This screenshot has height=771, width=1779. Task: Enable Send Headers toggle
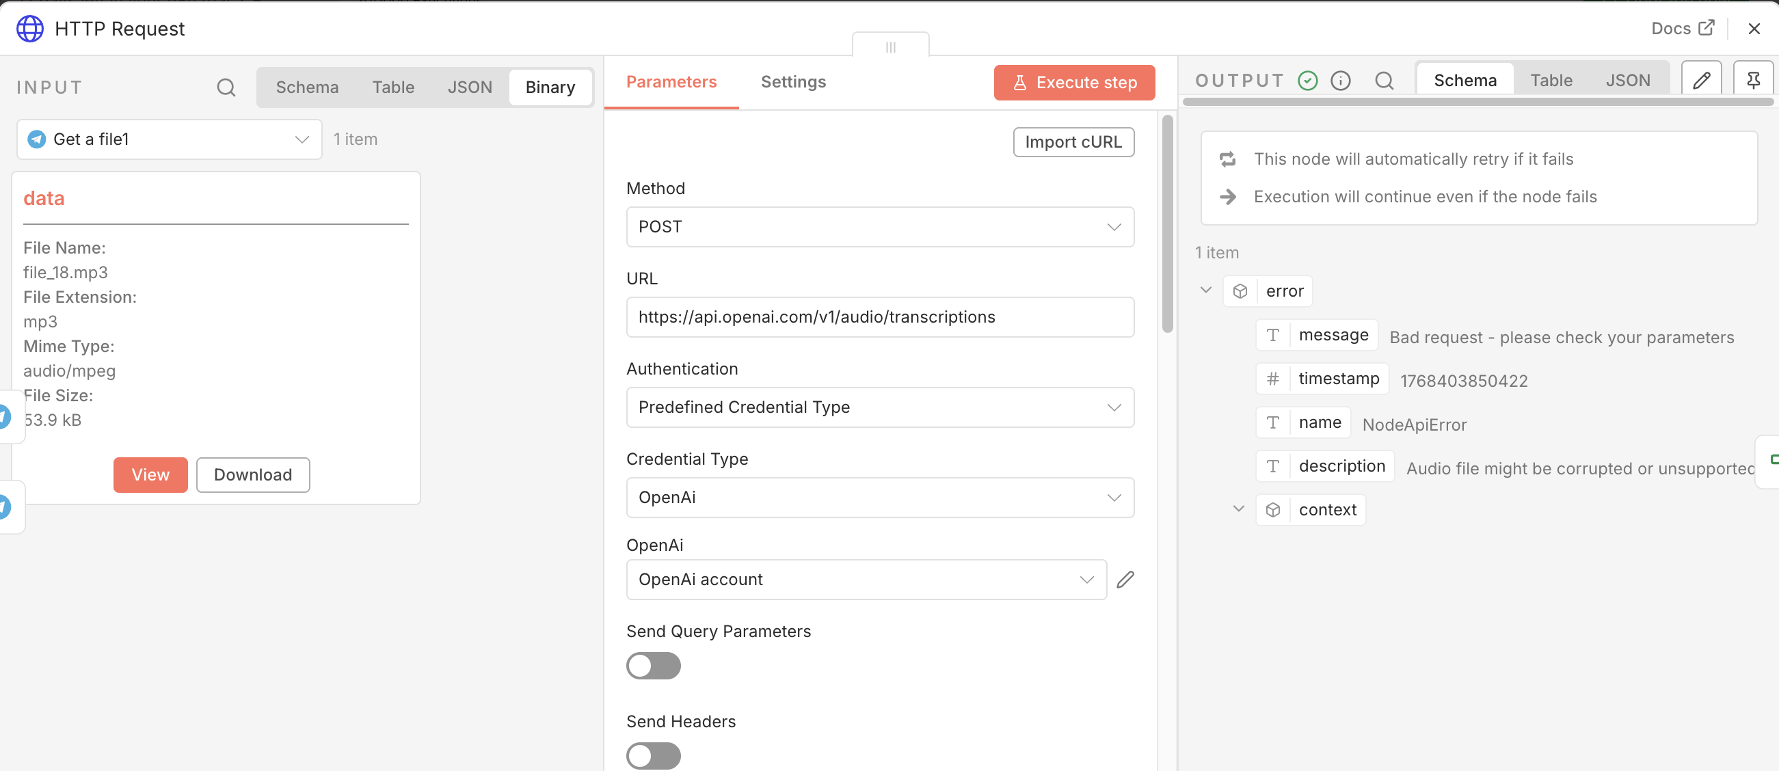(653, 756)
